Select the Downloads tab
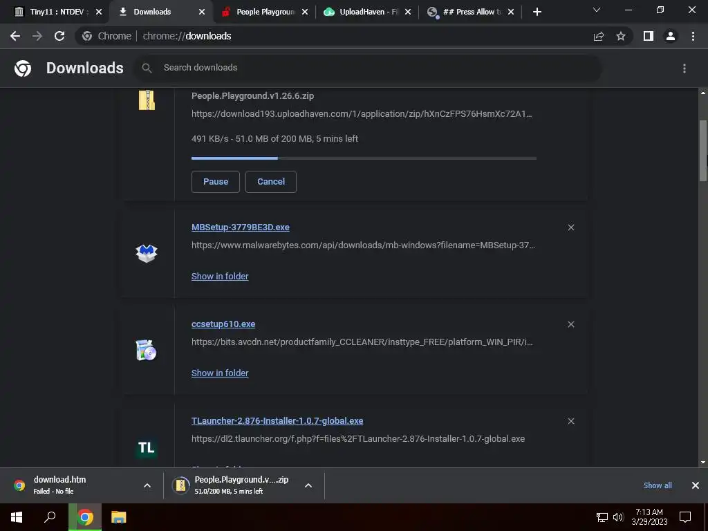This screenshot has height=531, width=708. pyautogui.click(x=152, y=12)
